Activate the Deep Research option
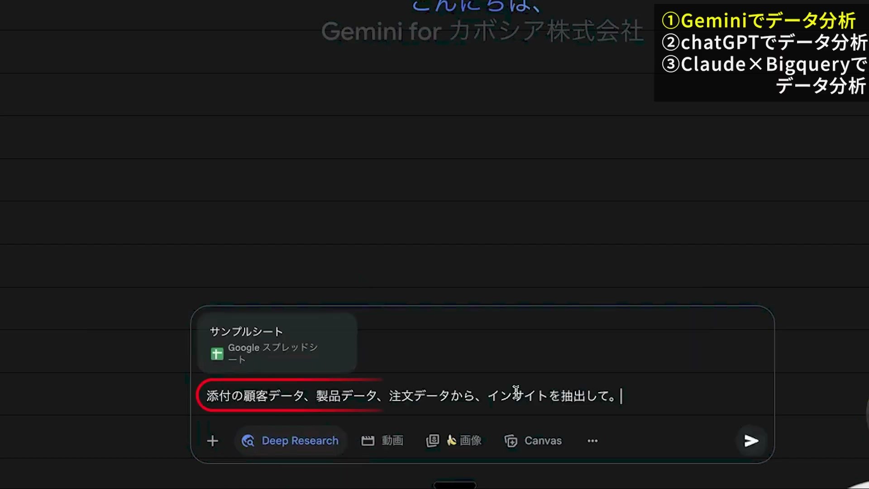The width and height of the screenshot is (869, 489). tap(290, 441)
